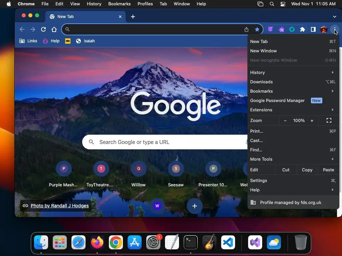
Task: Expand the Extensions submenu
Action: (293, 110)
